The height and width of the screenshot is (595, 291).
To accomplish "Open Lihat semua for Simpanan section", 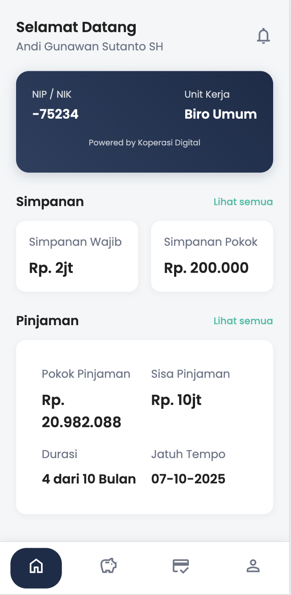I will pyautogui.click(x=243, y=202).
